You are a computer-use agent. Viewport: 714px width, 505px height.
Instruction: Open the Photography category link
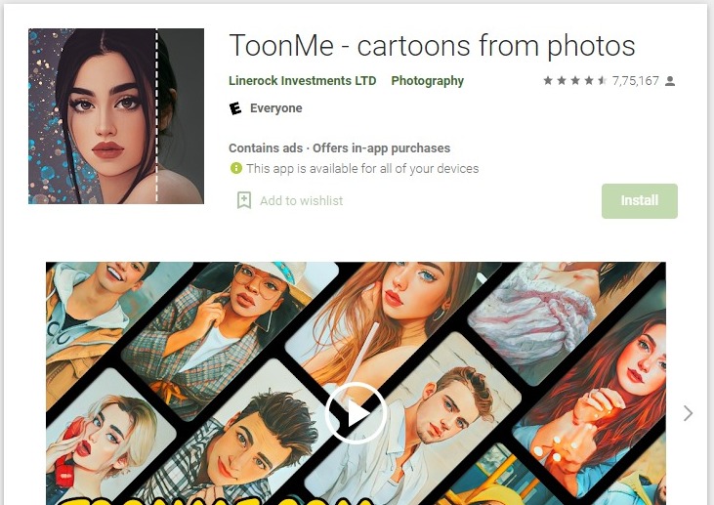[x=427, y=81]
